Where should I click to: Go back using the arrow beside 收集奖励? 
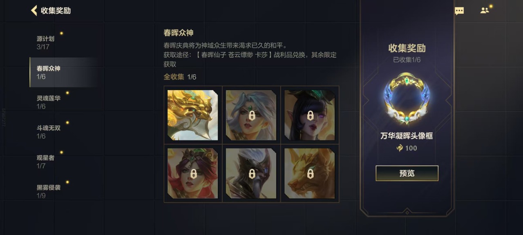click(34, 11)
